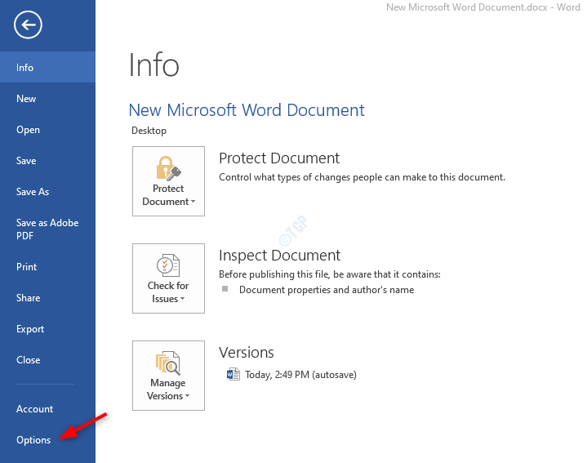
Task: Open the Today 2:49 PM autosave version
Action: 291,374
